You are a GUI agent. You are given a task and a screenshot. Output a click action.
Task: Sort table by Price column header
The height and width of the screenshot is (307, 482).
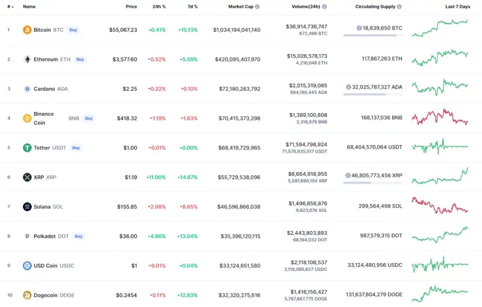[131, 7]
